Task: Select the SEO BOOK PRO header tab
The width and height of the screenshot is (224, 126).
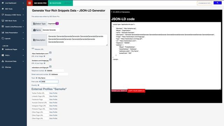Action: [40, 3]
